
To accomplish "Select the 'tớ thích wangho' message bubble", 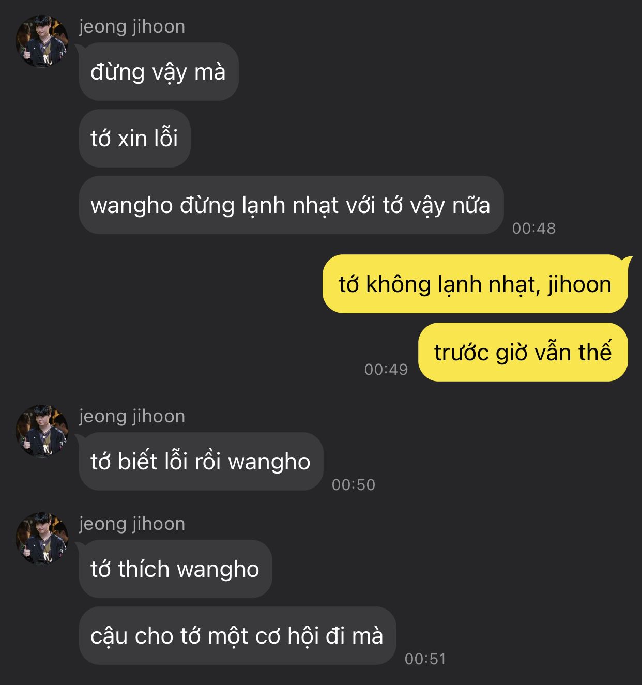I will pyautogui.click(x=176, y=569).
